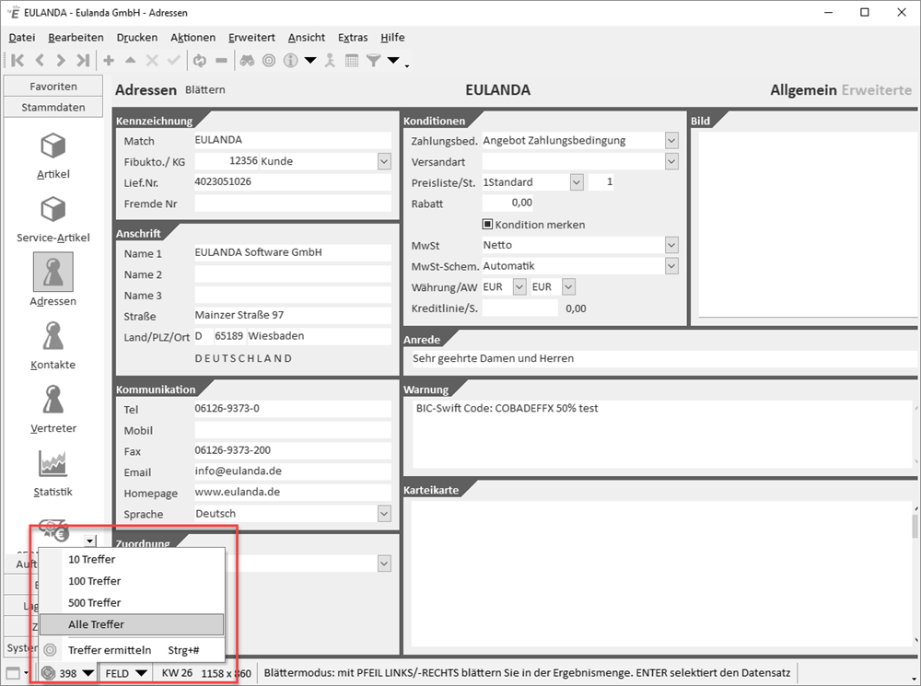Click the Straße input field
The height and width of the screenshot is (686, 921).
click(x=293, y=315)
